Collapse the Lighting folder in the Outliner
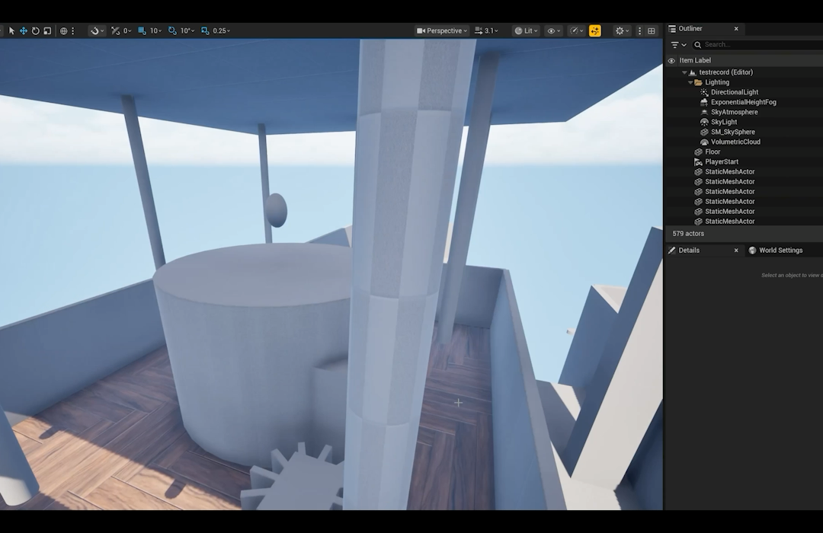823x533 pixels. click(x=690, y=82)
